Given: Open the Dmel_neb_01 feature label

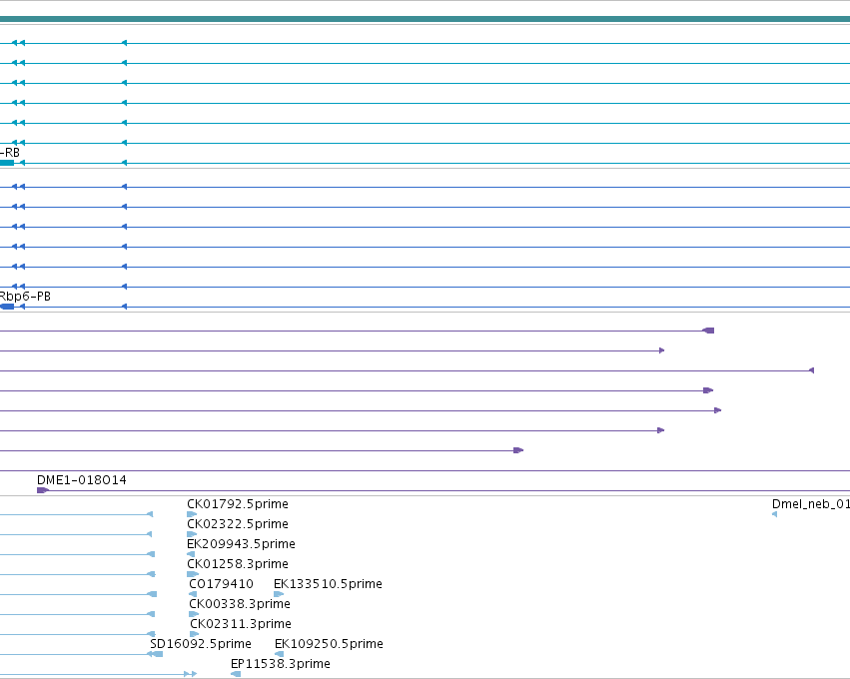Looking at the screenshot, I should click(x=811, y=504).
